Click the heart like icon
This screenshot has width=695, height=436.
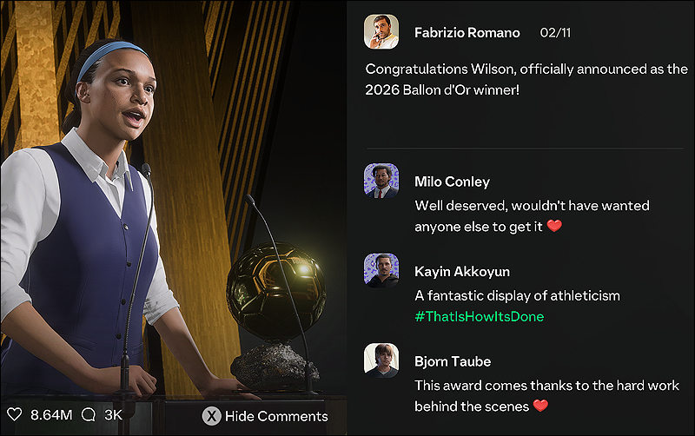click(15, 415)
